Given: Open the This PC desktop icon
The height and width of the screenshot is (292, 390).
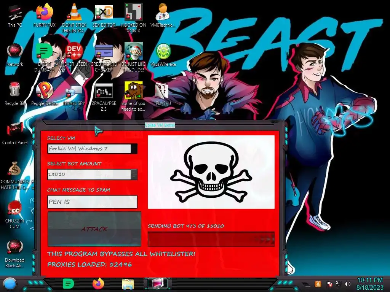Looking at the screenshot, I should pyautogui.click(x=15, y=15).
